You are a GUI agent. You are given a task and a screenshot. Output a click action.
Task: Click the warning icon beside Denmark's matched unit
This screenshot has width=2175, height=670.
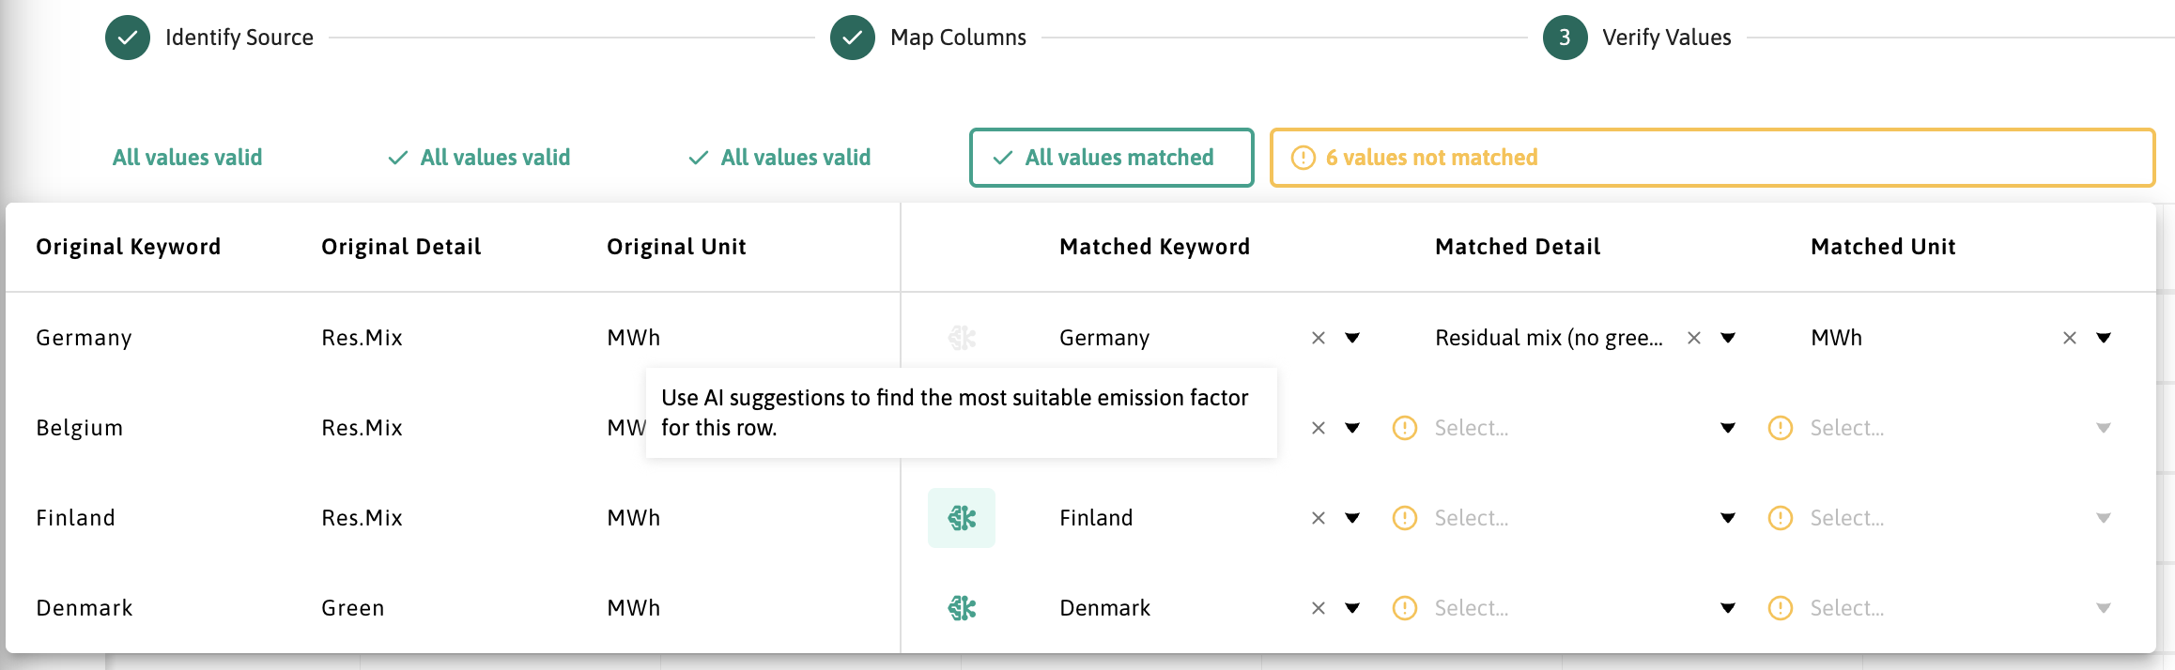pyautogui.click(x=1781, y=608)
